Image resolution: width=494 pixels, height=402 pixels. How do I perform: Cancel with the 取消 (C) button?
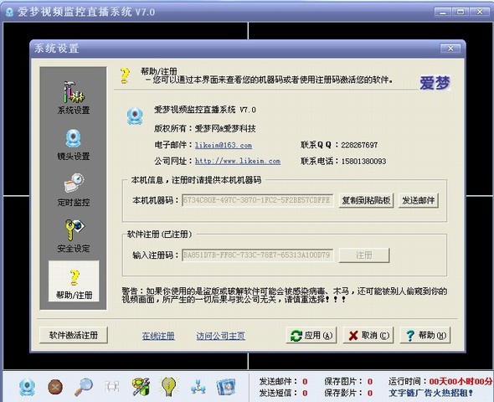point(368,335)
